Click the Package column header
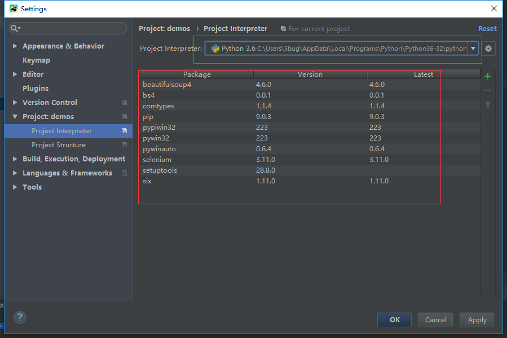This screenshot has width=507, height=338. (197, 74)
